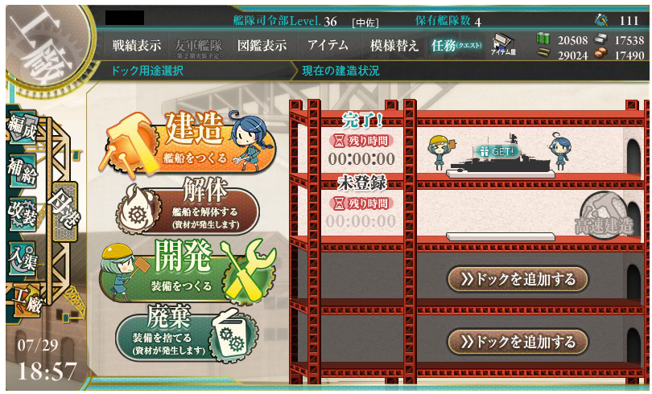Click the 高速建造 instant construction icon
The height and width of the screenshot is (394, 652).
pyautogui.click(x=603, y=217)
